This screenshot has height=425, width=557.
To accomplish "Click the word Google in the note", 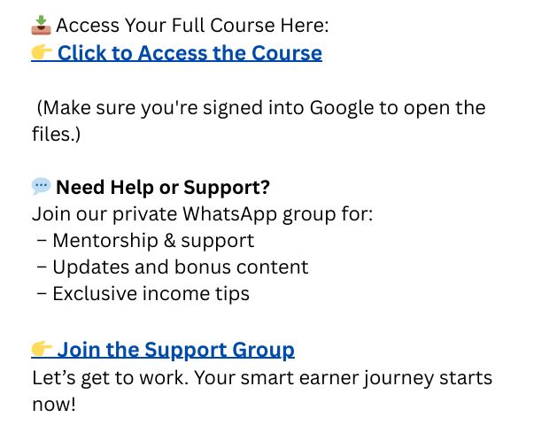I will coord(342,108).
